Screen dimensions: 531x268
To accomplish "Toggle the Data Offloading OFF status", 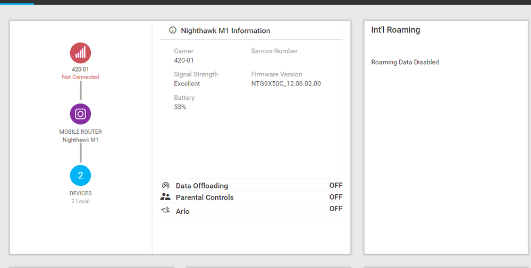I will [x=335, y=185].
